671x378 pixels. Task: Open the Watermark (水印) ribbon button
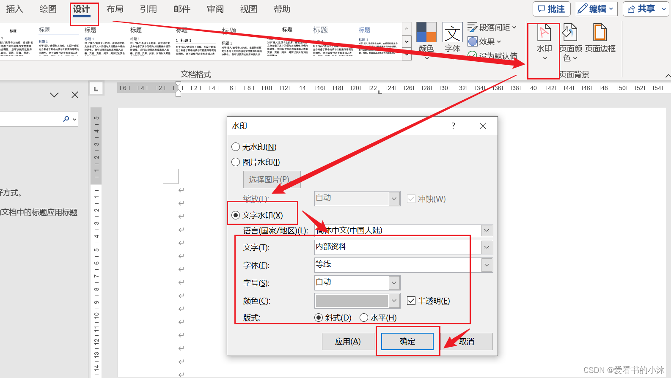(x=544, y=42)
